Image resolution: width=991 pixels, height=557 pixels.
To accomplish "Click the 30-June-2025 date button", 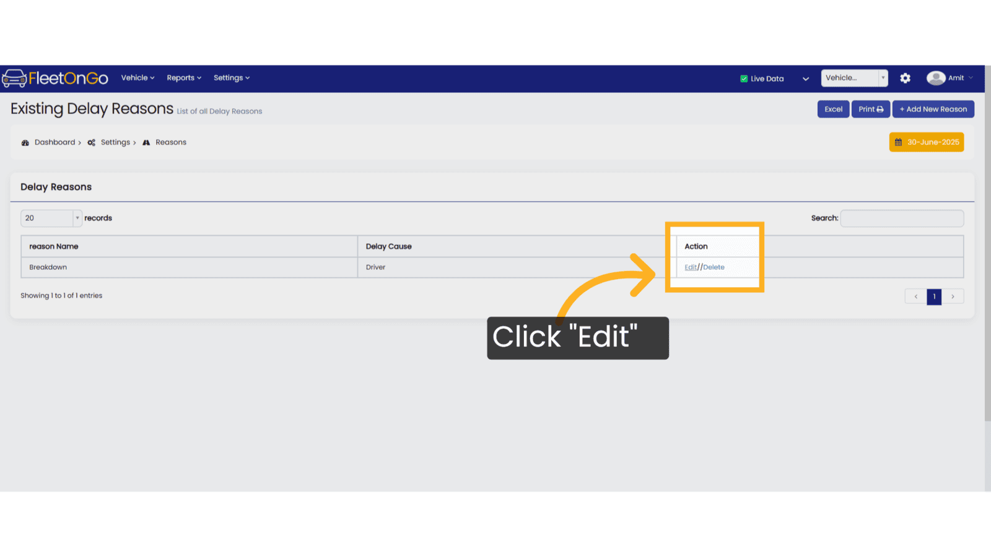I will (x=927, y=142).
